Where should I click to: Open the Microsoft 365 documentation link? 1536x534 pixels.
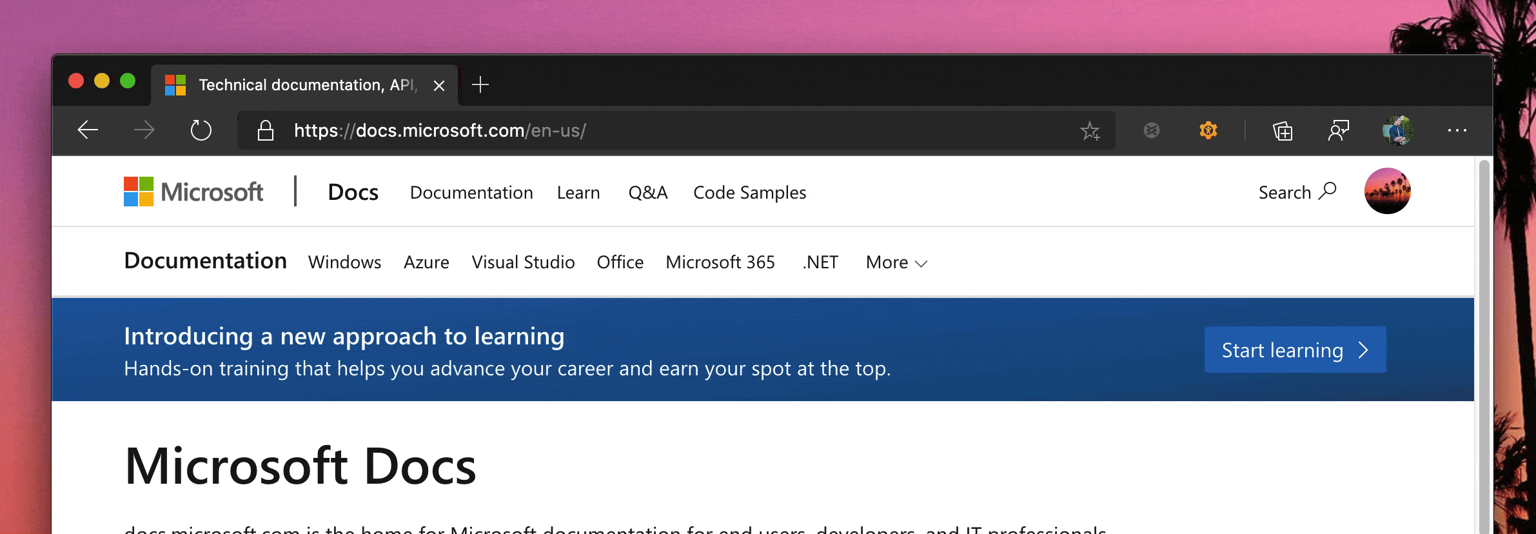point(720,262)
